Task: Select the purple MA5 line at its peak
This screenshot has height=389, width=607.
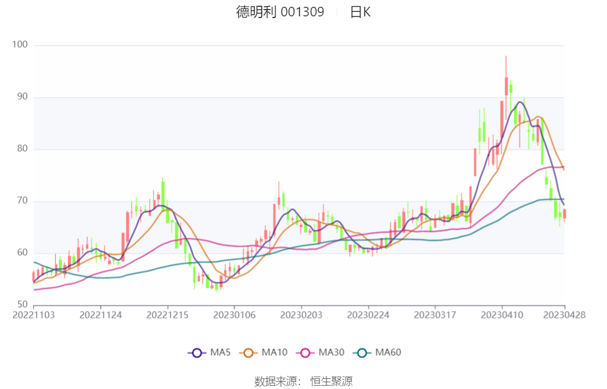Action: (519, 102)
